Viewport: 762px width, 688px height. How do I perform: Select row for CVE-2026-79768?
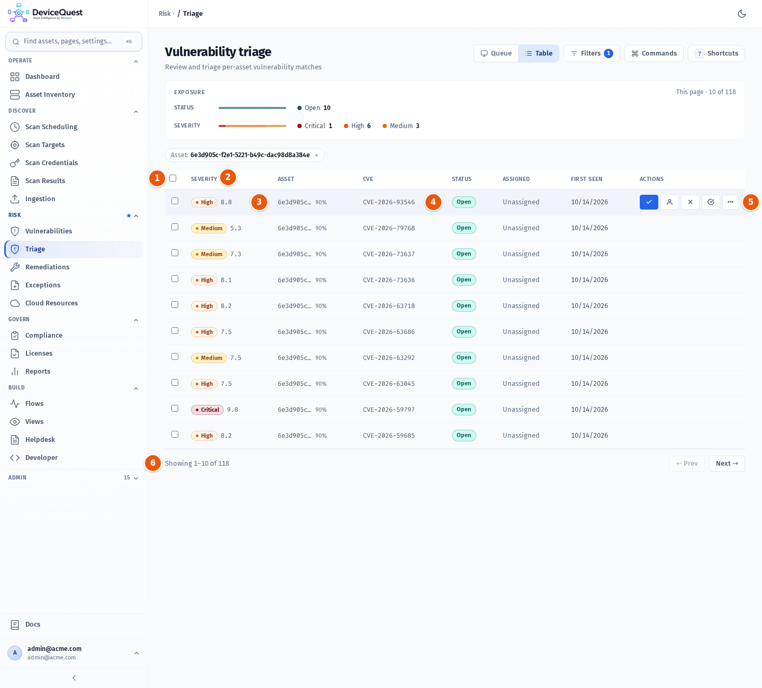coord(175,227)
